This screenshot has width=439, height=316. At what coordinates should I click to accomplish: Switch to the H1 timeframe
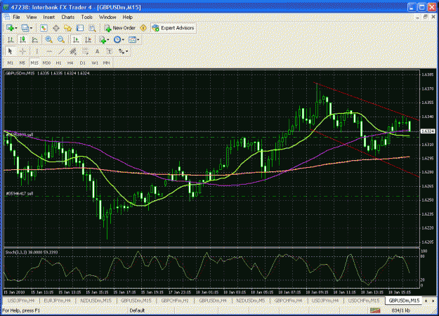(x=58, y=63)
